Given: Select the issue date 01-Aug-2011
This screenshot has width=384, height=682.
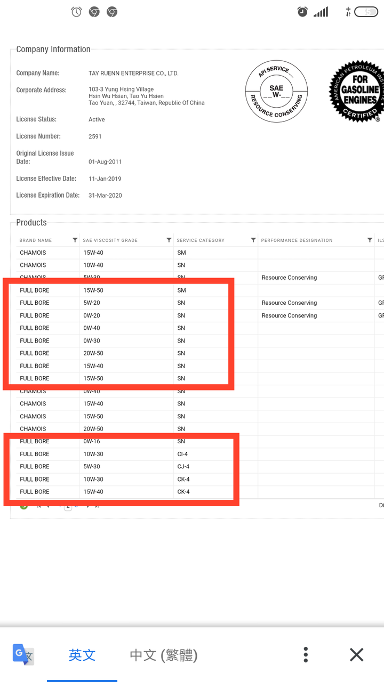Looking at the screenshot, I should click(x=105, y=162).
